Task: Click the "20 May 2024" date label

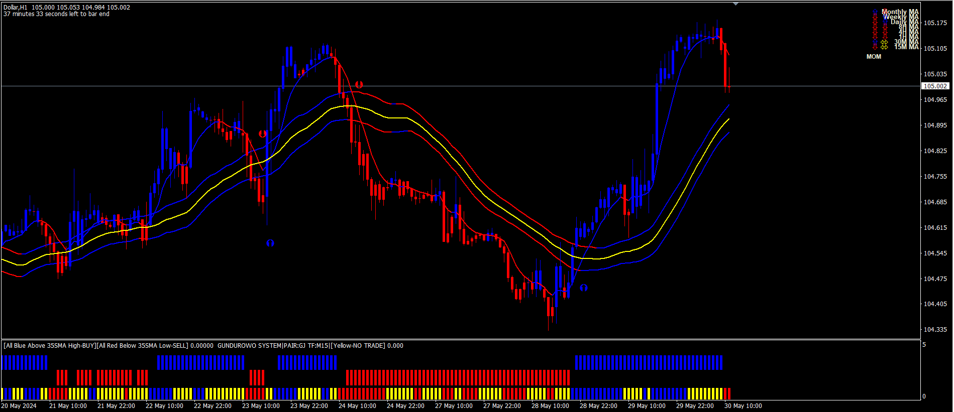Action: pyautogui.click(x=19, y=406)
